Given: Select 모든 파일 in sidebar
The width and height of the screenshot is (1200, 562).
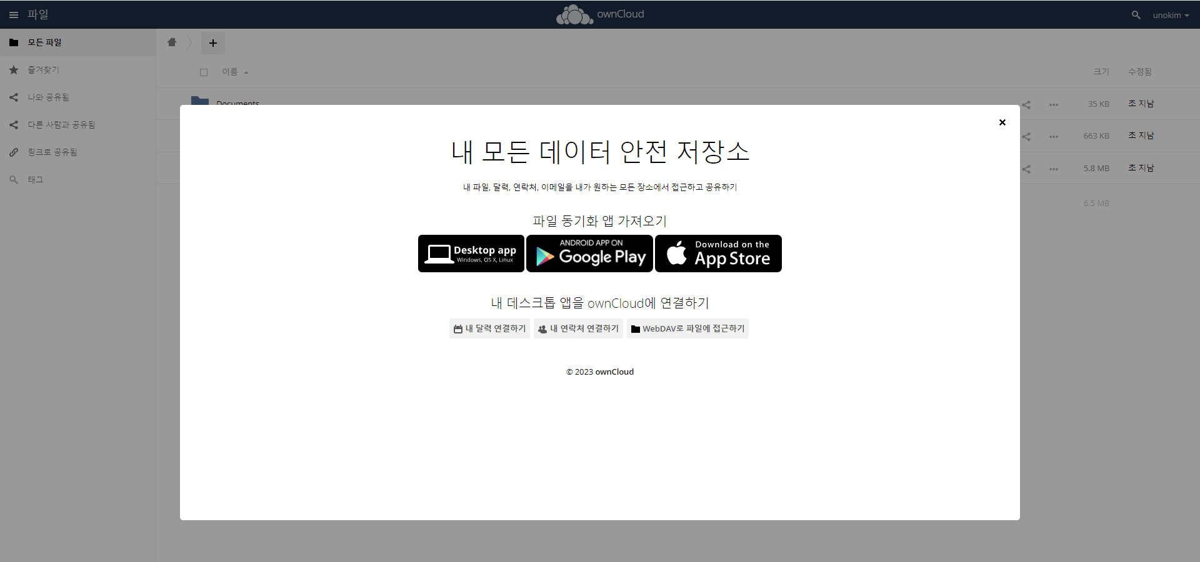Looking at the screenshot, I should tap(77, 42).
